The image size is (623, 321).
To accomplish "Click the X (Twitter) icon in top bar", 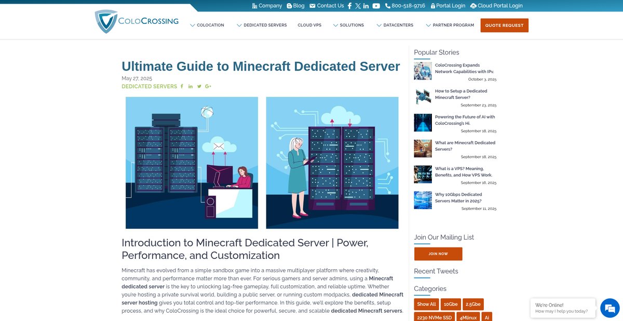I will pos(358,6).
